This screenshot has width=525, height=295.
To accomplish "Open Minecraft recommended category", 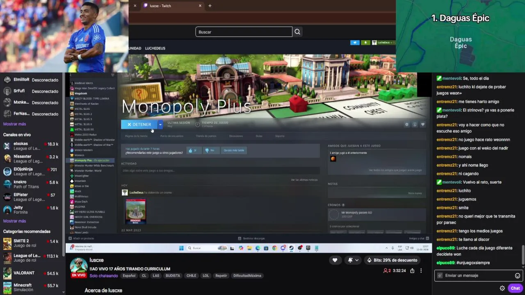I will [x=32, y=288].
